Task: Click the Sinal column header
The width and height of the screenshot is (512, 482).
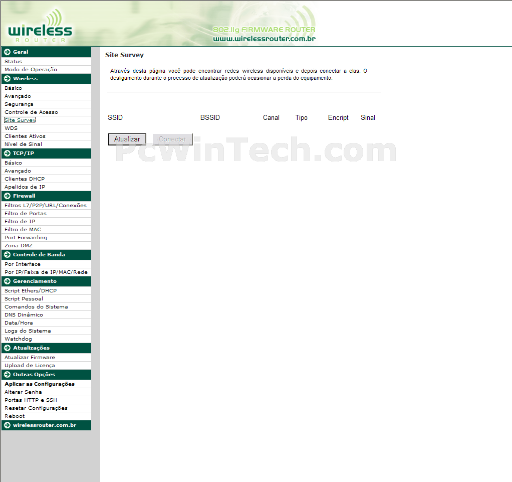Action: pos(368,118)
